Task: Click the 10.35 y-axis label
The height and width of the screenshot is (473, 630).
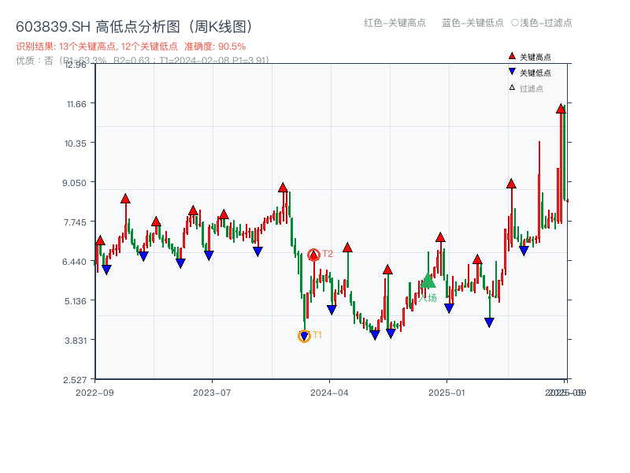Action: tap(75, 143)
